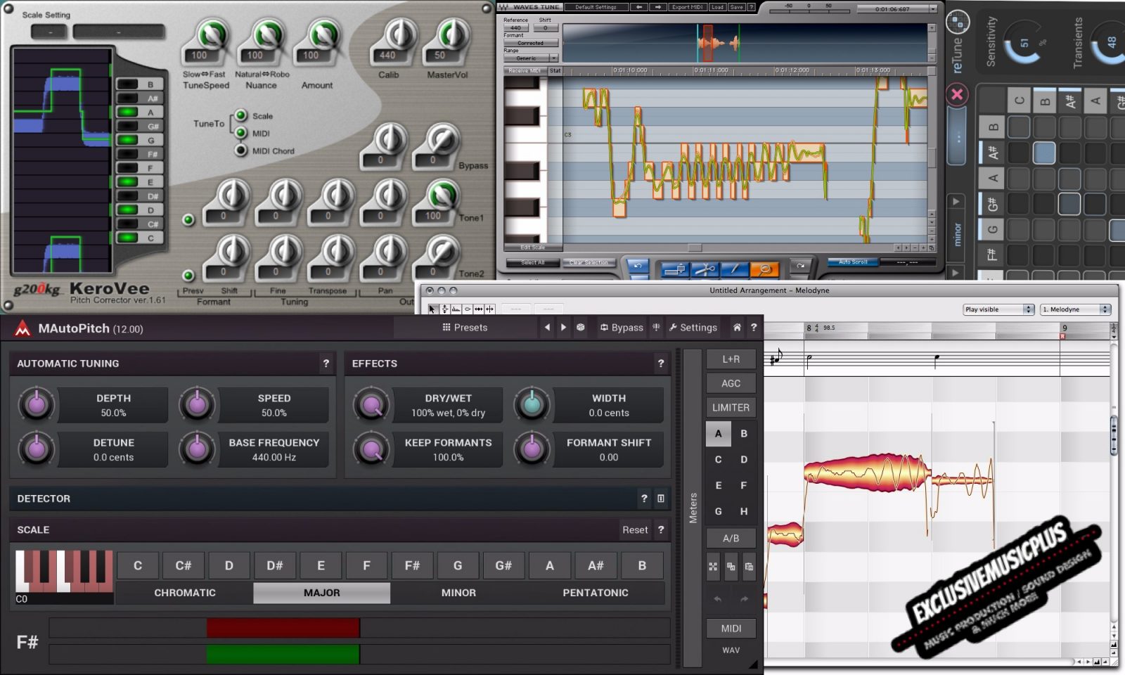Click MAutoPitch paste icon below A/B

tap(749, 567)
